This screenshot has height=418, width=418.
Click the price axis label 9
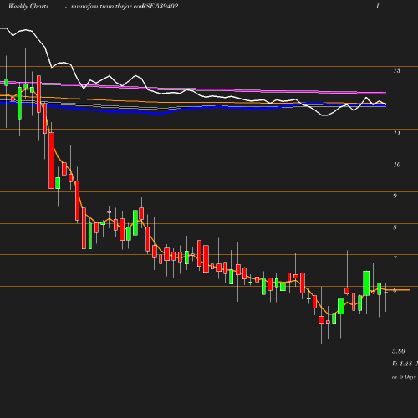tap(395, 196)
